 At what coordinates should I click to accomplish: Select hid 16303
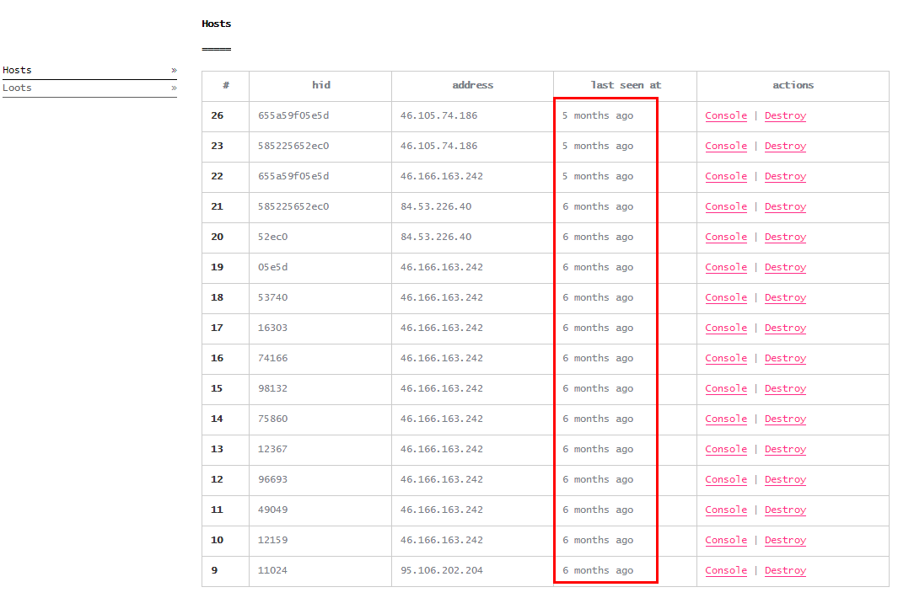[x=272, y=328]
